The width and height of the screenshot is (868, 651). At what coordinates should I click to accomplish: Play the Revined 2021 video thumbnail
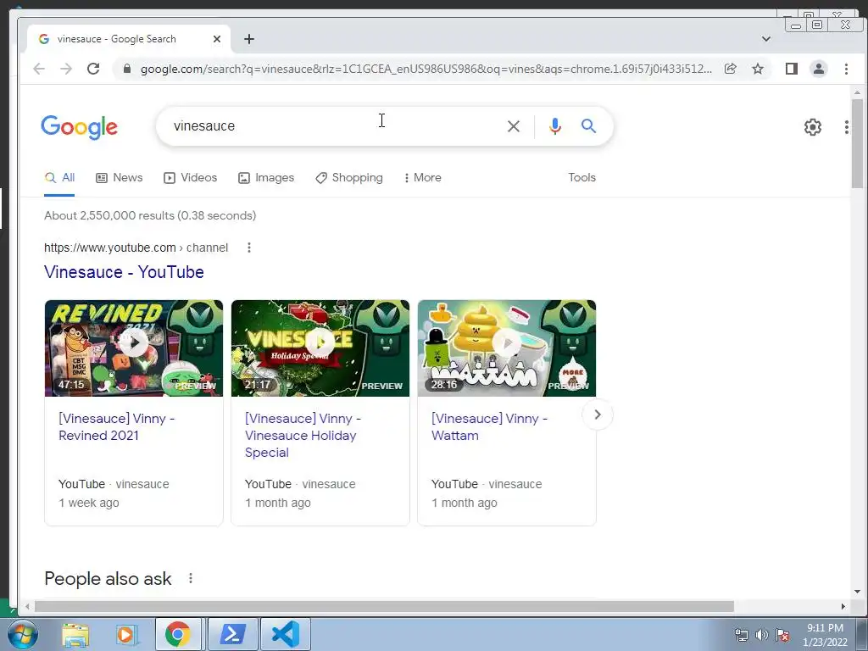pos(134,348)
